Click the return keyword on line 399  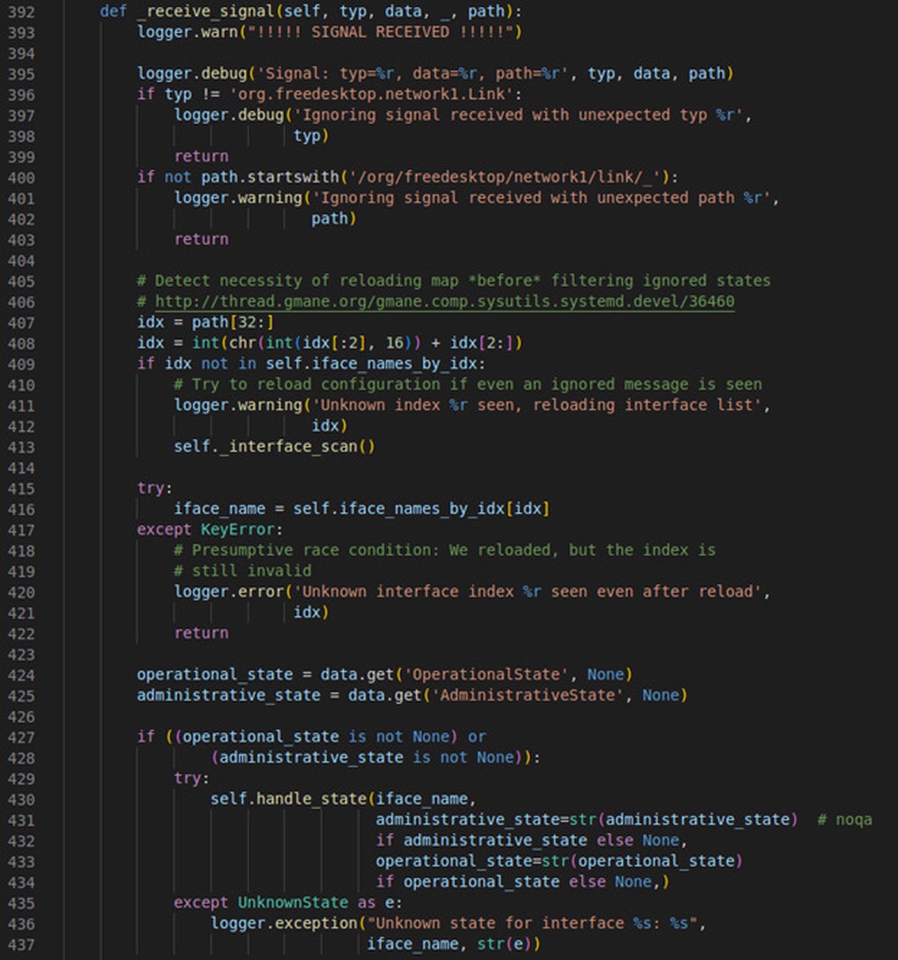[201, 156]
